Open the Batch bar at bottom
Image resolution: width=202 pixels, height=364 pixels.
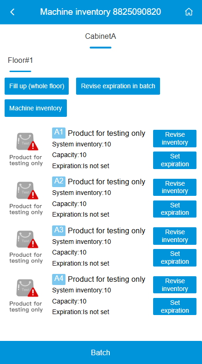pyautogui.click(x=101, y=352)
